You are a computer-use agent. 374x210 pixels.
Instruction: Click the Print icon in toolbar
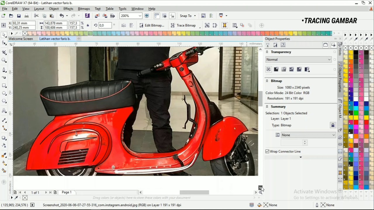[x=27, y=16]
